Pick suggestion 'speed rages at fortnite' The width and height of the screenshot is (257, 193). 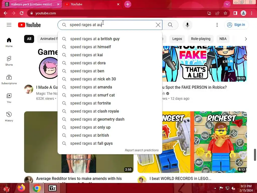point(110,103)
